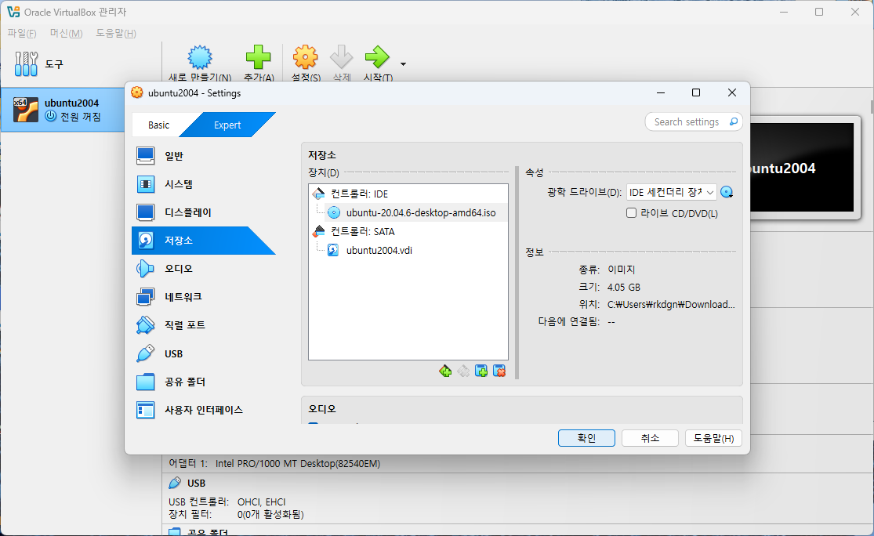Click the remove attachment icon with red X
874x536 pixels.
click(x=499, y=371)
